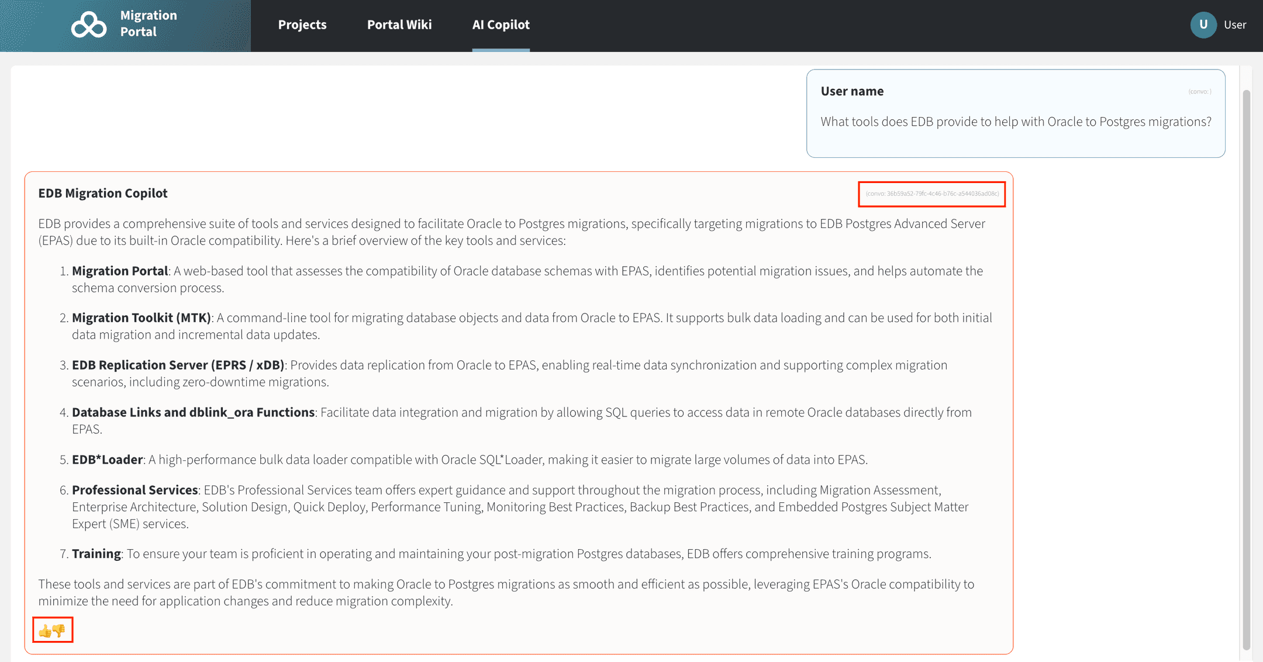Screen dimensions: 1263x662
Task: Click the 'Training' list item text
Action: [x=96, y=553]
